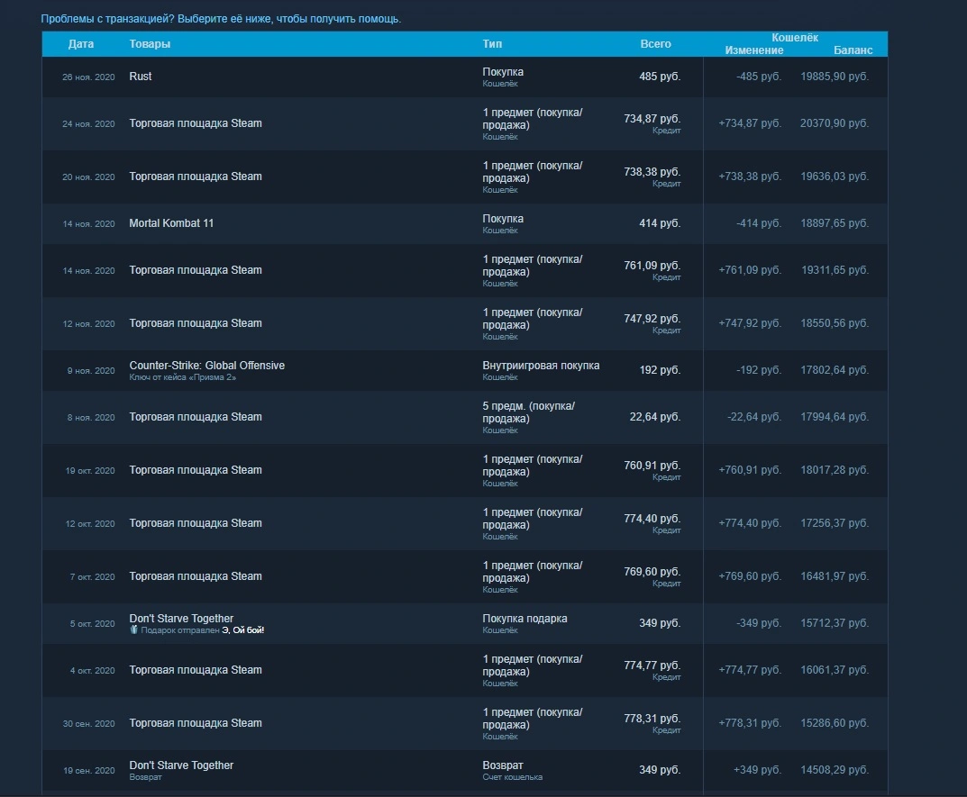Click the balance '15712,37 руб.'
967x797 pixels.
(835, 622)
